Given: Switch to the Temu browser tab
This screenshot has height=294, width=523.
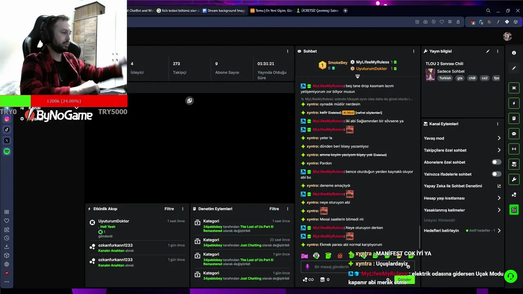Looking at the screenshot, I should pyautogui.click(x=271, y=11).
